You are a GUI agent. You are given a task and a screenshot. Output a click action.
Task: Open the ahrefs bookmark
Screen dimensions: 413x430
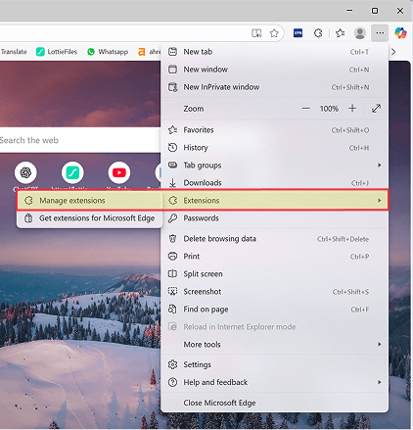[x=149, y=52]
